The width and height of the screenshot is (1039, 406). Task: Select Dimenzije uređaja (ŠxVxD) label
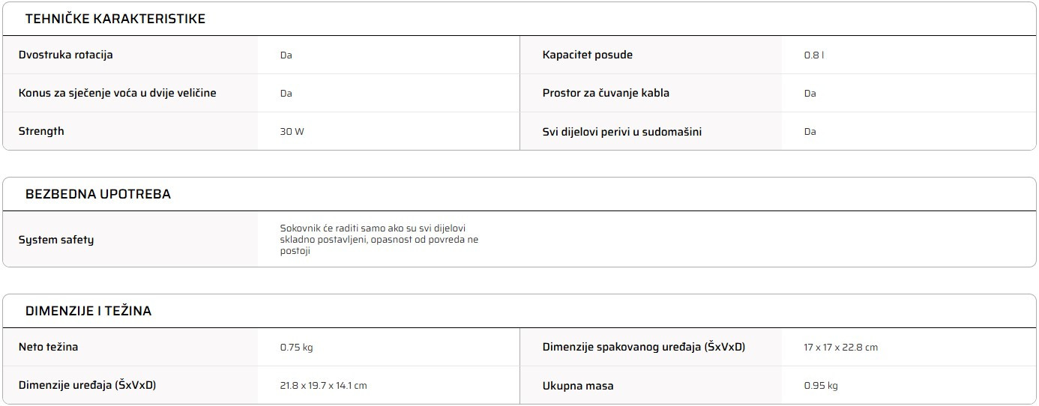tap(88, 385)
